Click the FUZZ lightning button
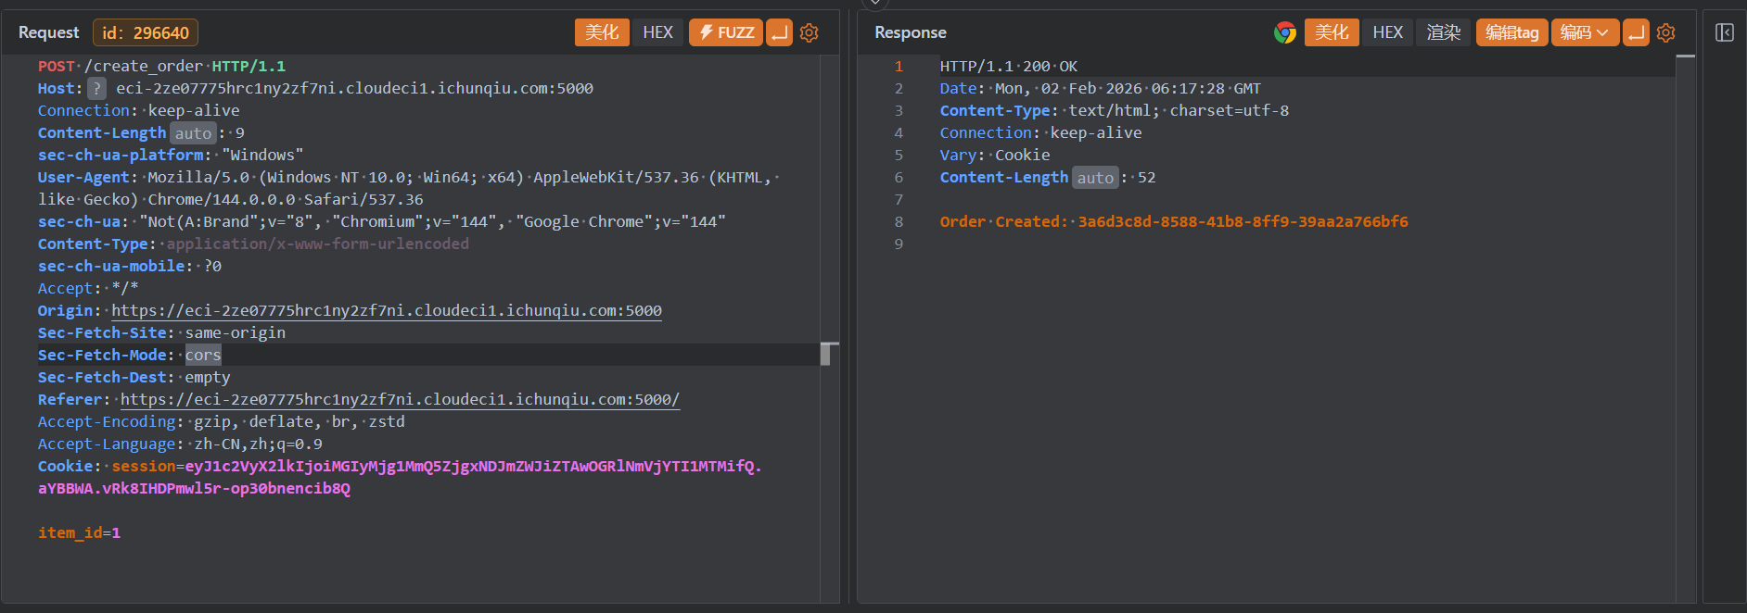The height and width of the screenshot is (613, 1747). (725, 32)
